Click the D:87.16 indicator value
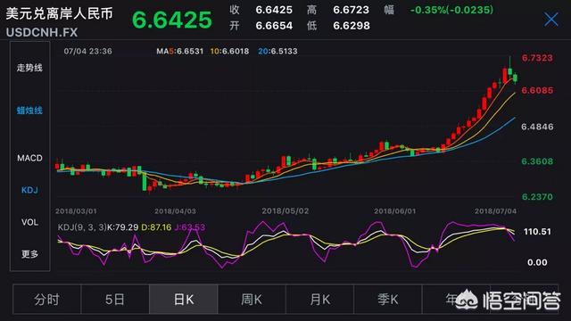 (156, 227)
